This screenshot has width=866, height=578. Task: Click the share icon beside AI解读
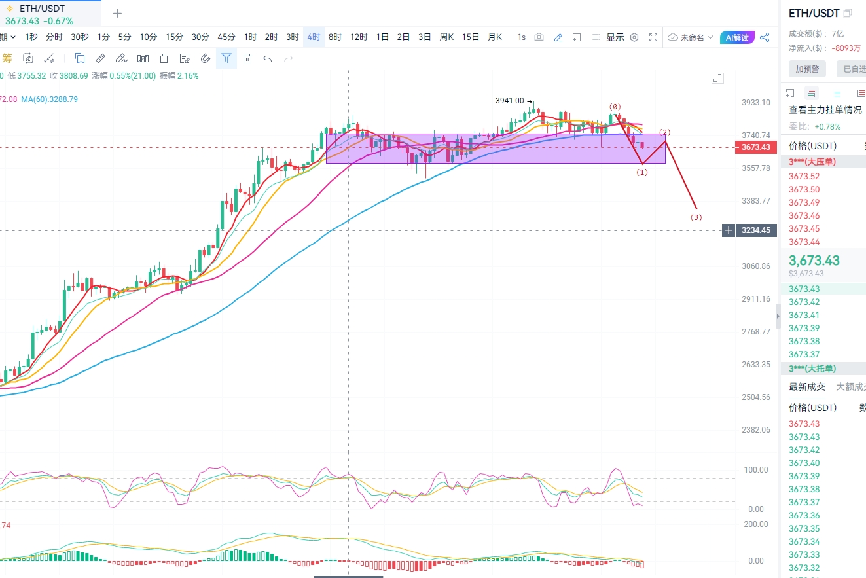(x=765, y=37)
